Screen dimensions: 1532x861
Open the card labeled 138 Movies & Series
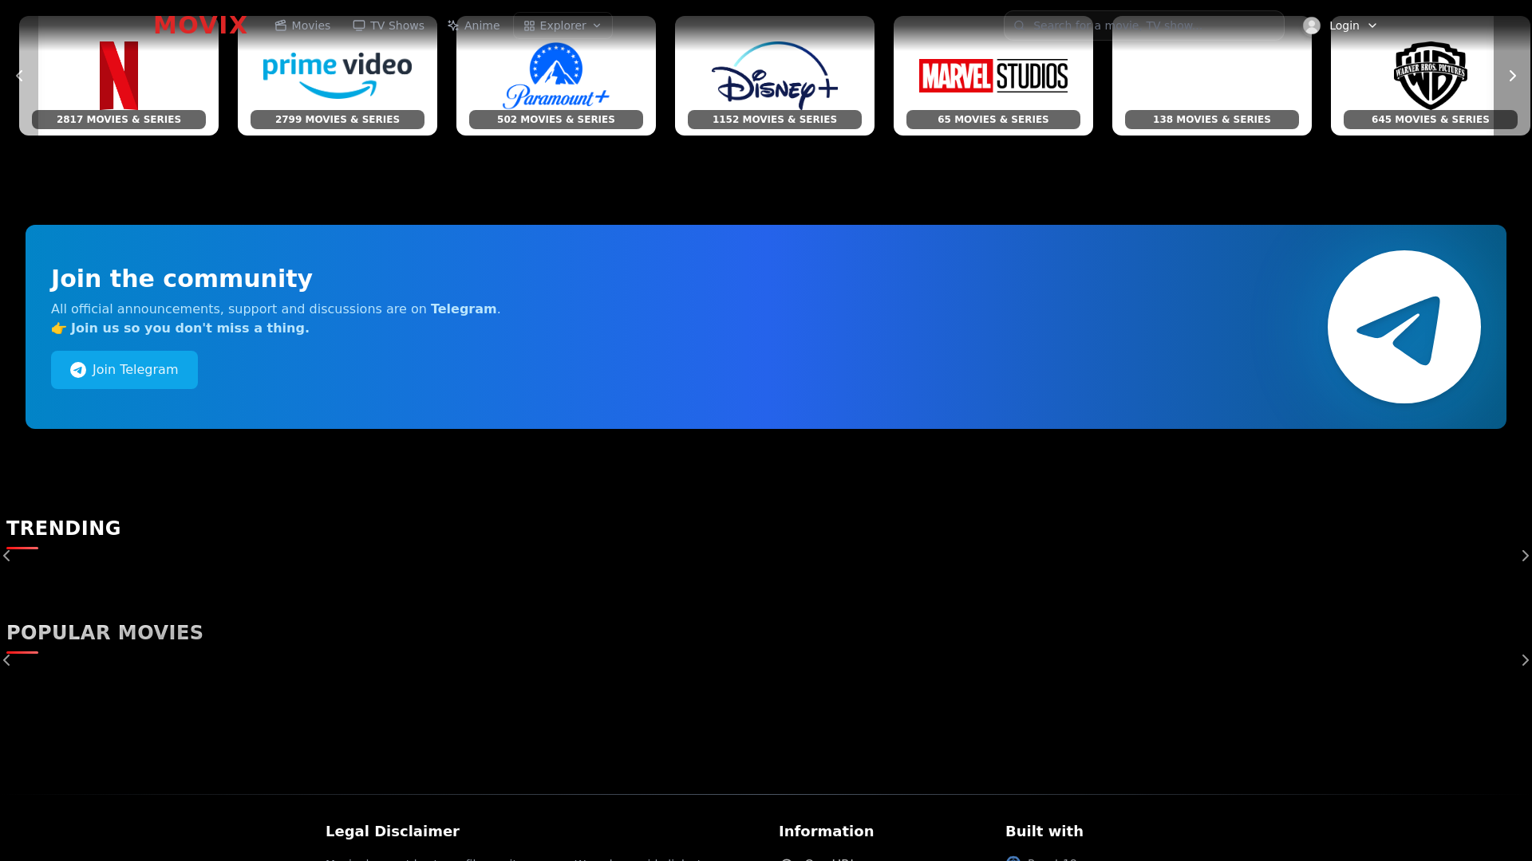click(x=1212, y=76)
